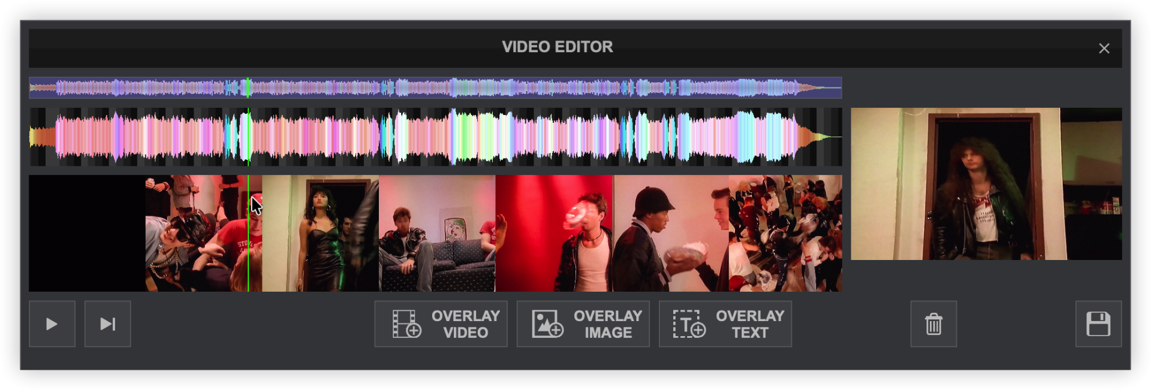Insert an Overlay Text element
The width and height of the screenshot is (1151, 390).
725,324
